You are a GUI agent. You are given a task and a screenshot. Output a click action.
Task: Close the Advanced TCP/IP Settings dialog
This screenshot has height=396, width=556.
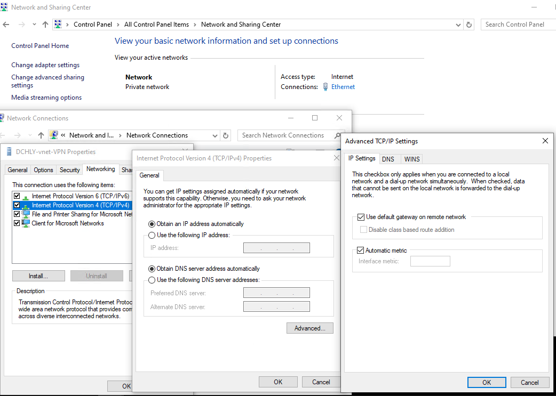click(545, 141)
